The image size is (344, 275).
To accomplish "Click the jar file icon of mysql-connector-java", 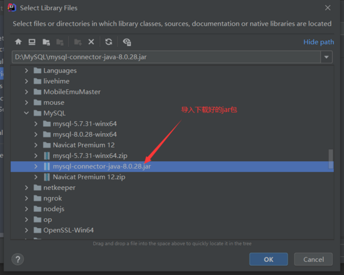I will (46, 166).
